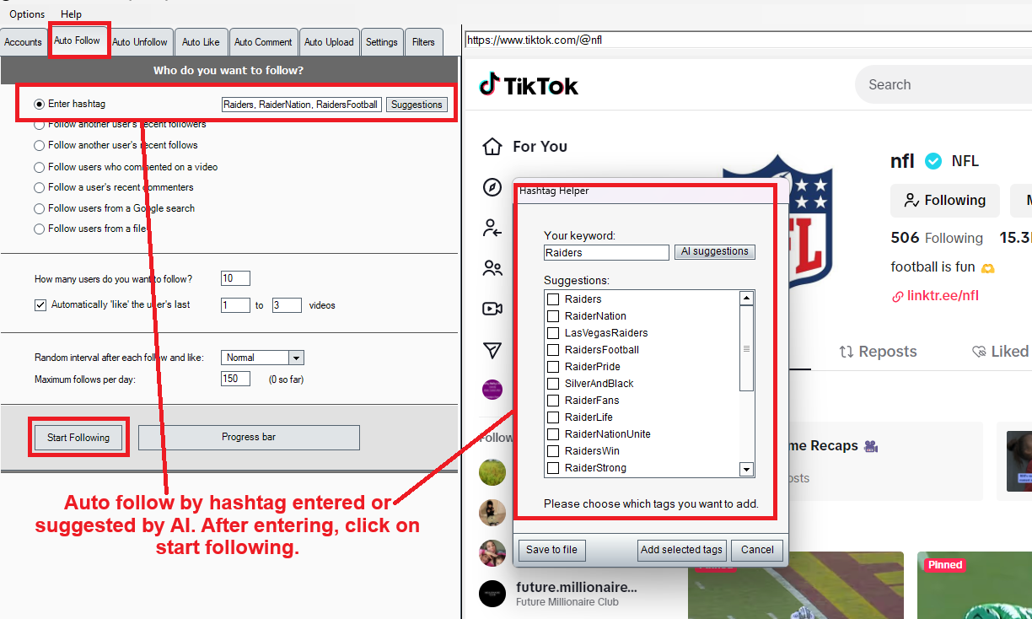The height and width of the screenshot is (619, 1032).
Task: Select Follow users from a file
Action: point(40,229)
